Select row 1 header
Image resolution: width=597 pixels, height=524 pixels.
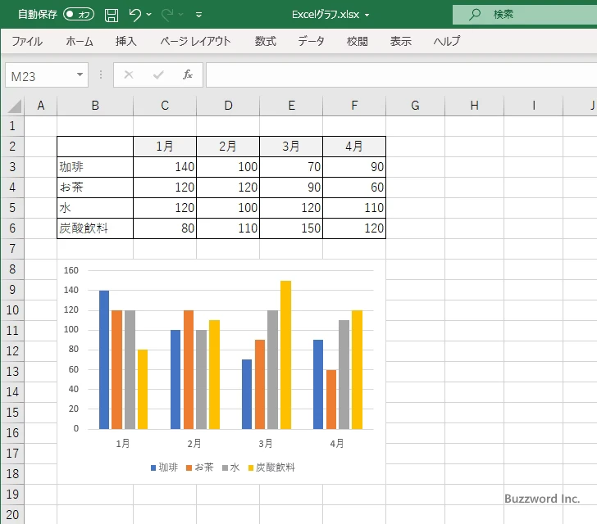coord(12,126)
